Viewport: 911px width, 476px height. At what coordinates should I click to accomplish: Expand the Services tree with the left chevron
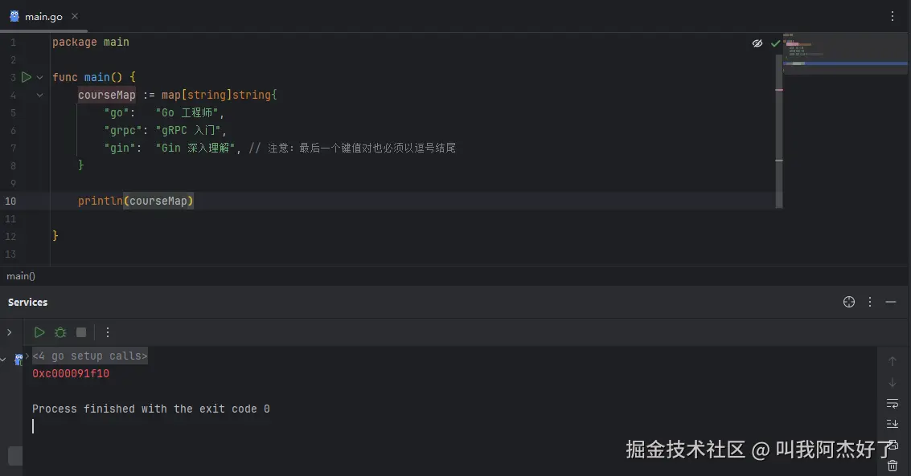point(10,332)
